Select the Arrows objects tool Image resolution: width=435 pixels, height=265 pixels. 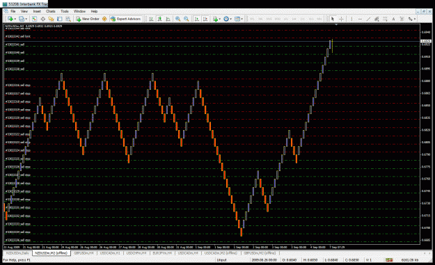(x=411, y=19)
